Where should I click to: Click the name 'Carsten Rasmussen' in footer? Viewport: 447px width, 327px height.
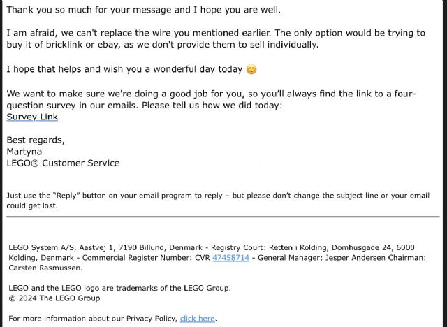[45, 268]
